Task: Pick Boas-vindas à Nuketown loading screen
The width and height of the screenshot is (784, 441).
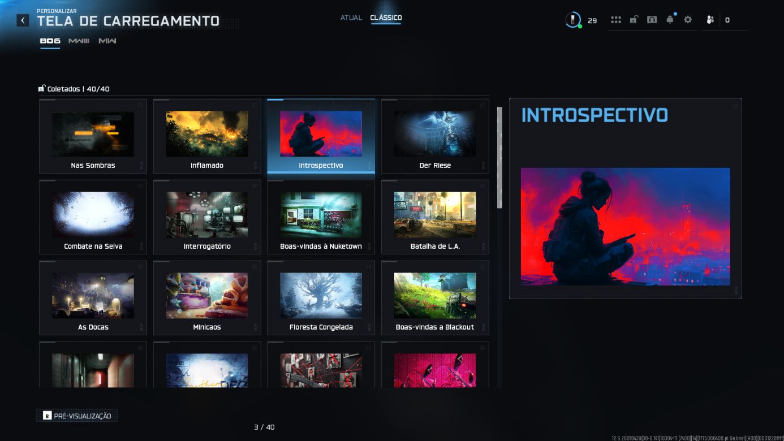Action: pyautogui.click(x=321, y=217)
